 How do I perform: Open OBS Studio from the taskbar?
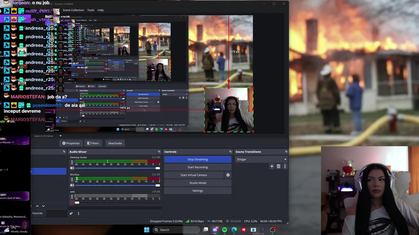(x=272, y=230)
